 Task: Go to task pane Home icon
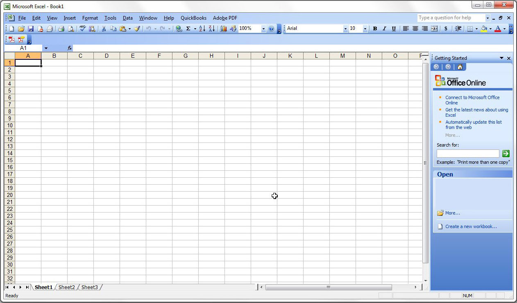(x=460, y=67)
